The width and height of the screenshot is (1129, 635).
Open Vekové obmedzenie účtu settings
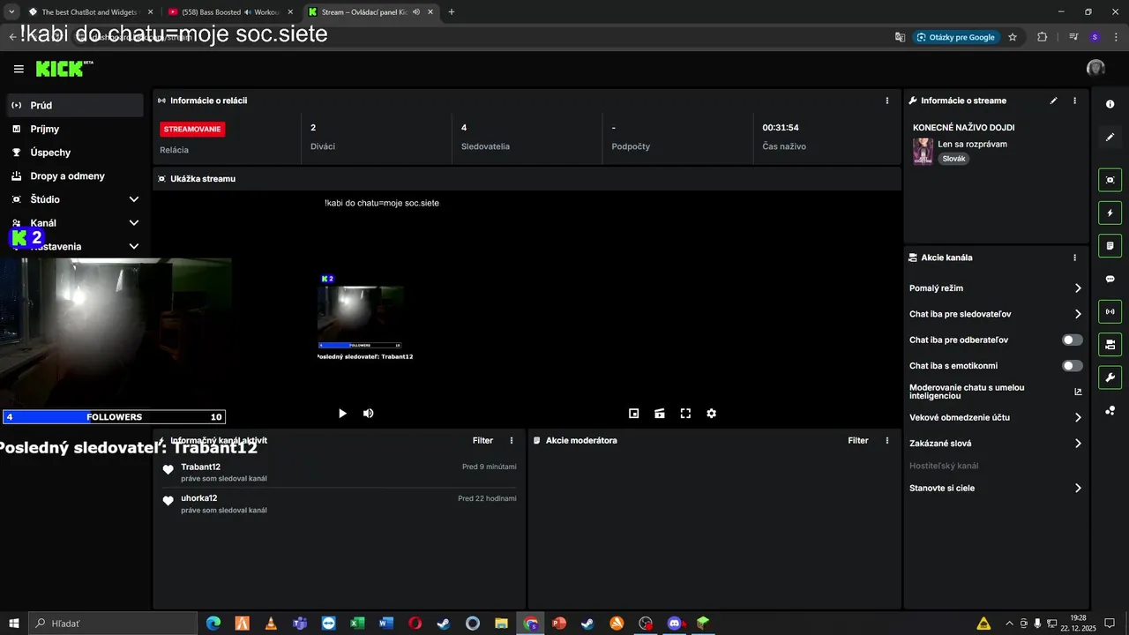[995, 417]
